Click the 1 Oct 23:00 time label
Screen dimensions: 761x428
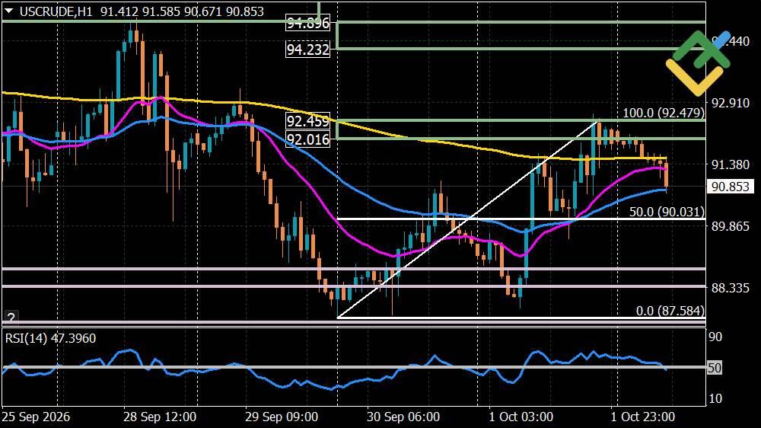click(642, 417)
